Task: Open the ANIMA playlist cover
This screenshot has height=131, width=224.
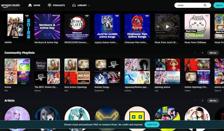Action: pyautogui.click(x=17, y=26)
